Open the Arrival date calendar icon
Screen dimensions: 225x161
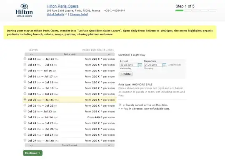[x=140, y=65]
